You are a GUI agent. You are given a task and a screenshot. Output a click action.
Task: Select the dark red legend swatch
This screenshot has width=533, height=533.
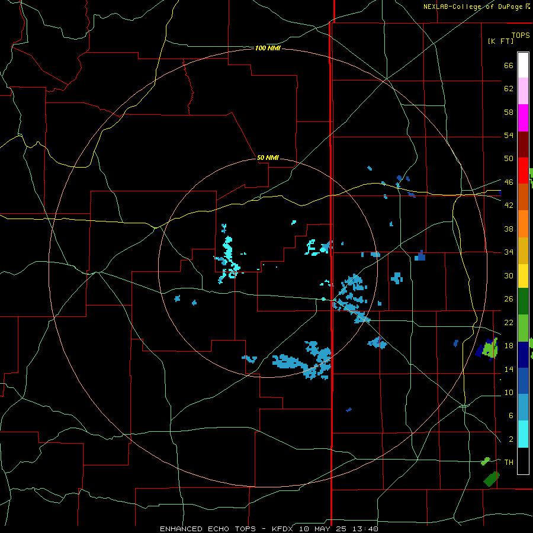[x=523, y=145]
